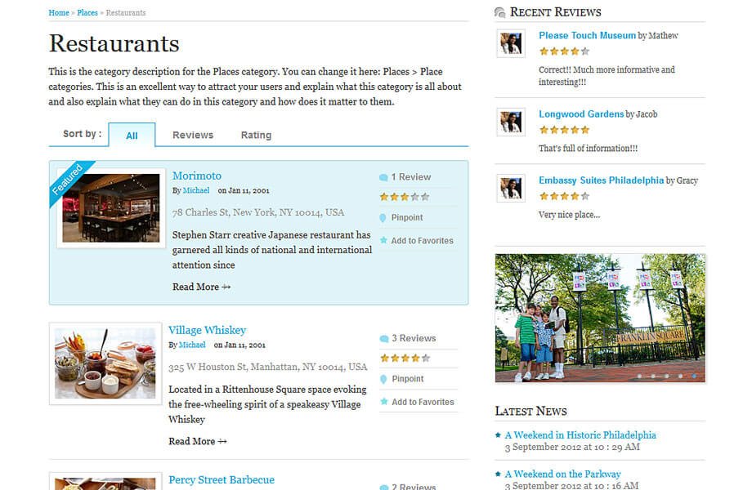The width and height of the screenshot is (752, 490).
Task: Click the speech bubble icon next to 3 Reviews
Action: pyautogui.click(x=383, y=339)
